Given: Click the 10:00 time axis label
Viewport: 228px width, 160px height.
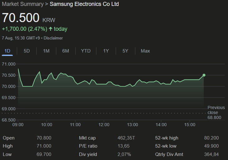Looking at the screenshot, I should pyautogui.click(x=47, y=125).
